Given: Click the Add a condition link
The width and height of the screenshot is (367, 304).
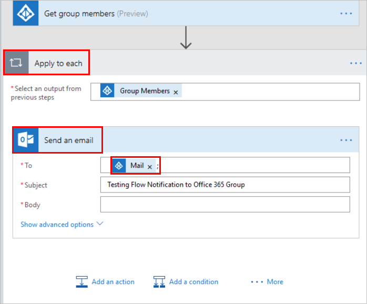Looking at the screenshot, I should pyautogui.click(x=193, y=282).
